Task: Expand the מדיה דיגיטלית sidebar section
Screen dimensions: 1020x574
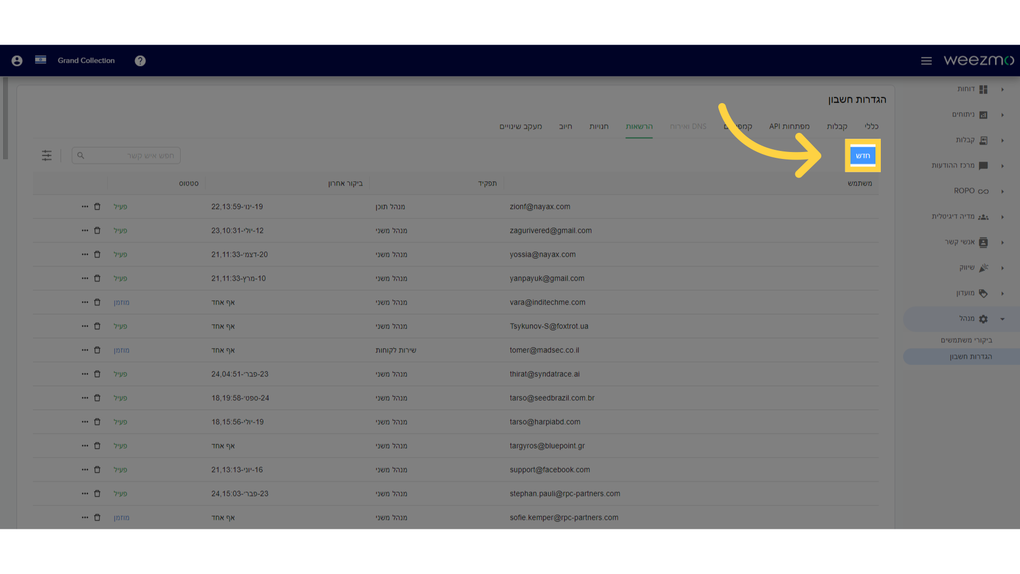Action: [1002, 217]
